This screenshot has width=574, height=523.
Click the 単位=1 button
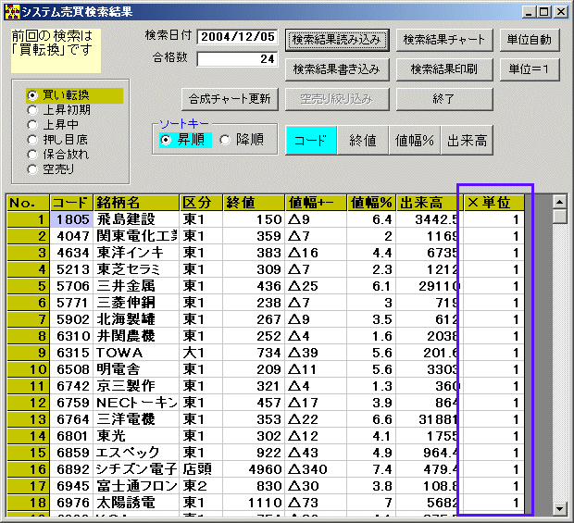click(530, 69)
